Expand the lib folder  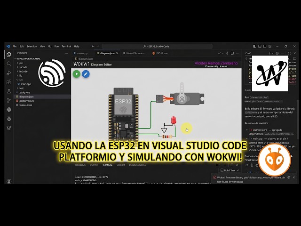point(21,75)
